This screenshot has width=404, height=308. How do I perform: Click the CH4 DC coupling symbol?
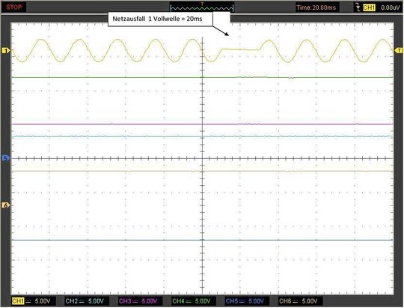coord(188,301)
